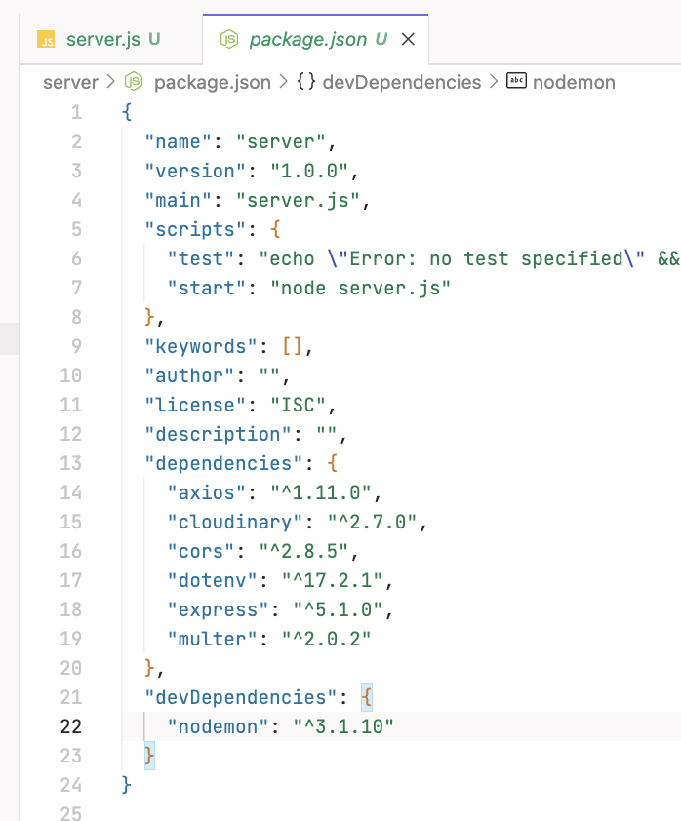Screen dimensions: 681x821
Task: Click the "^3.1.10" nodemon version
Action: (x=343, y=726)
